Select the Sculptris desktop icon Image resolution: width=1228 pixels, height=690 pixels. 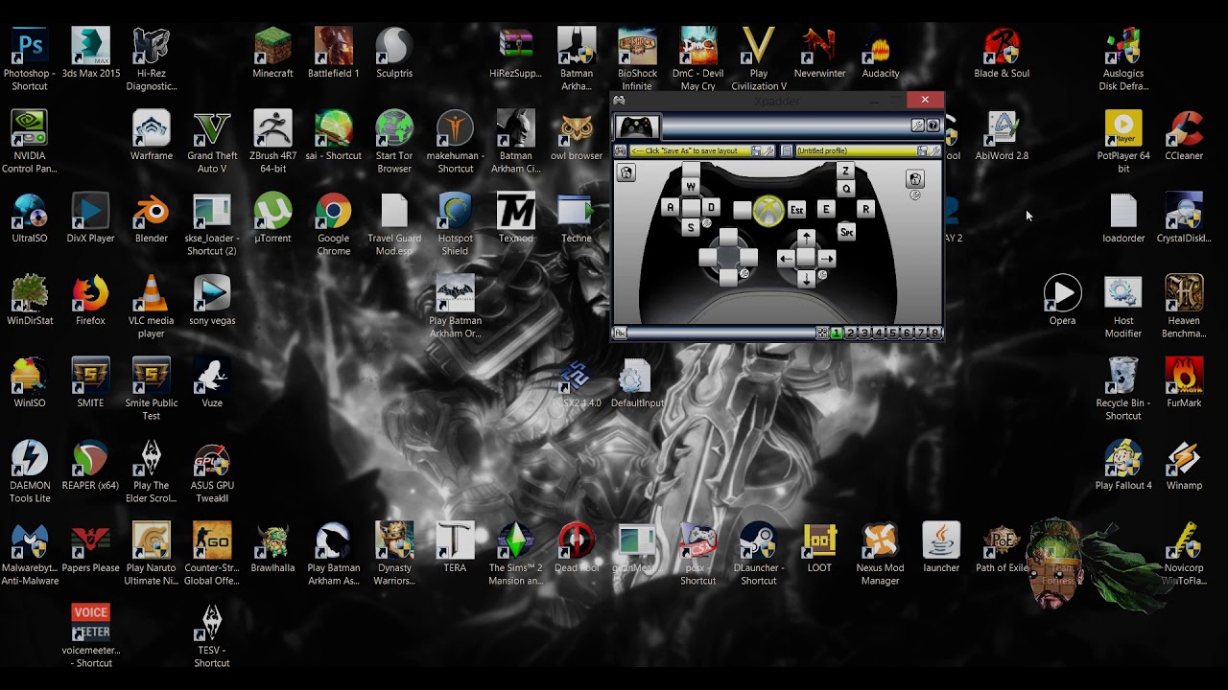click(394, 54)
